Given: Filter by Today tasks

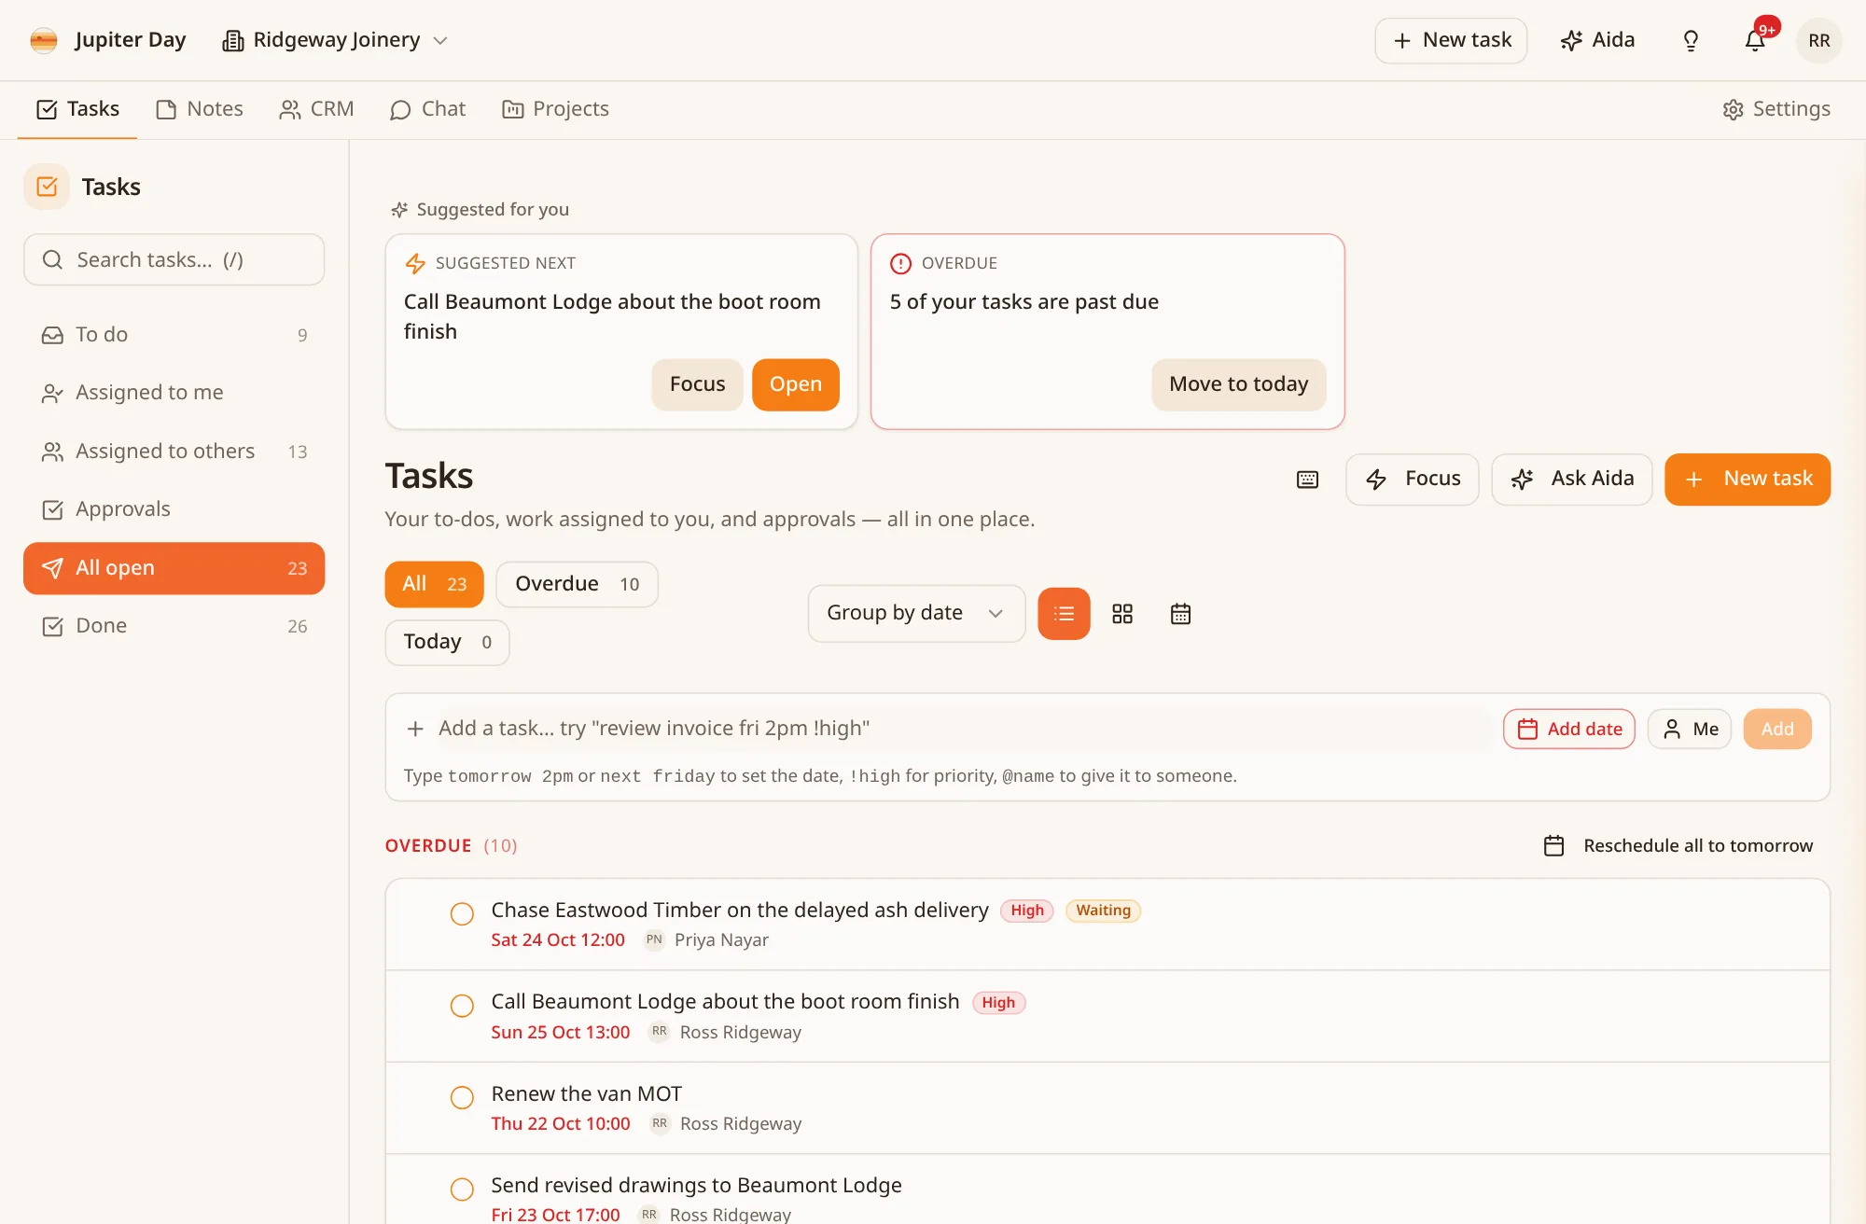Looking at the screenshot, I should coord(447,642).
